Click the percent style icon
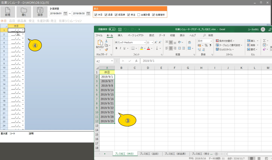Screen dimensions: 272x160 [x=206, y=45]
